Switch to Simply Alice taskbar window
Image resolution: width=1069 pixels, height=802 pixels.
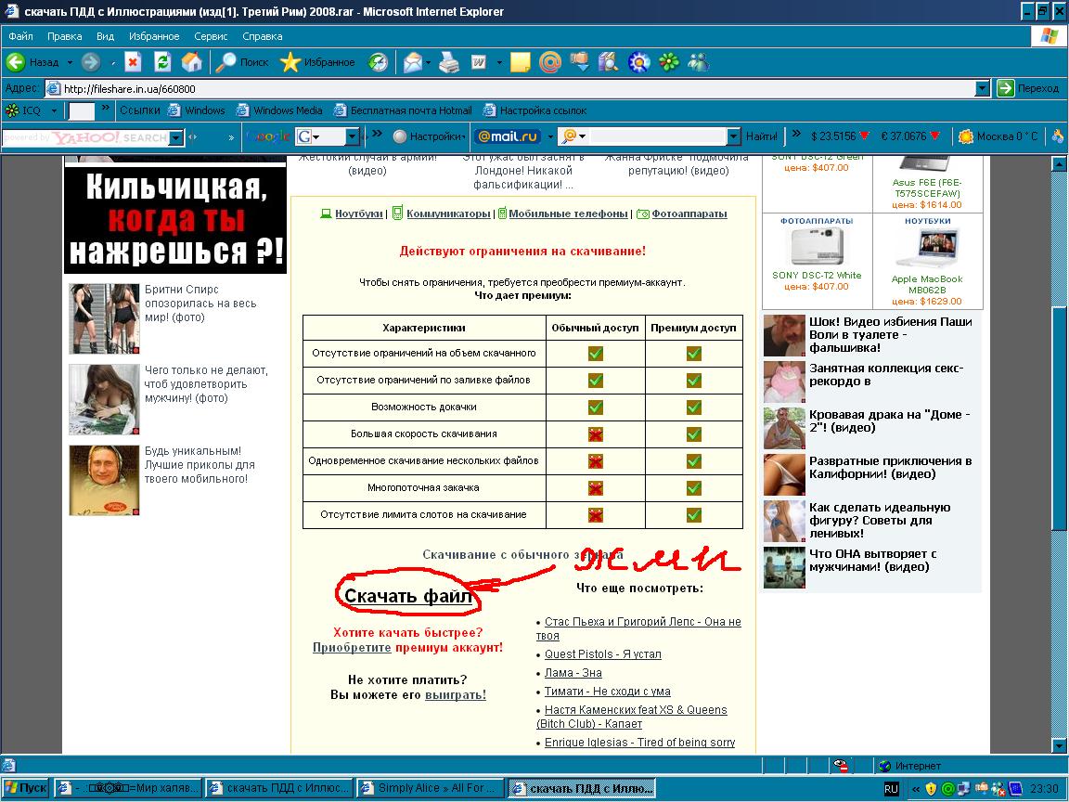(x=431, y=788)
